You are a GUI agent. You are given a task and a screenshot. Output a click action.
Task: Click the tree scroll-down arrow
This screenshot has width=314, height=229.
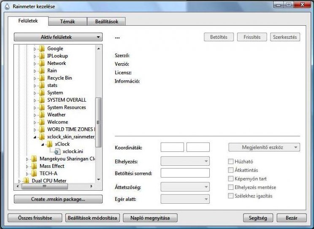[x=98, y=180]
